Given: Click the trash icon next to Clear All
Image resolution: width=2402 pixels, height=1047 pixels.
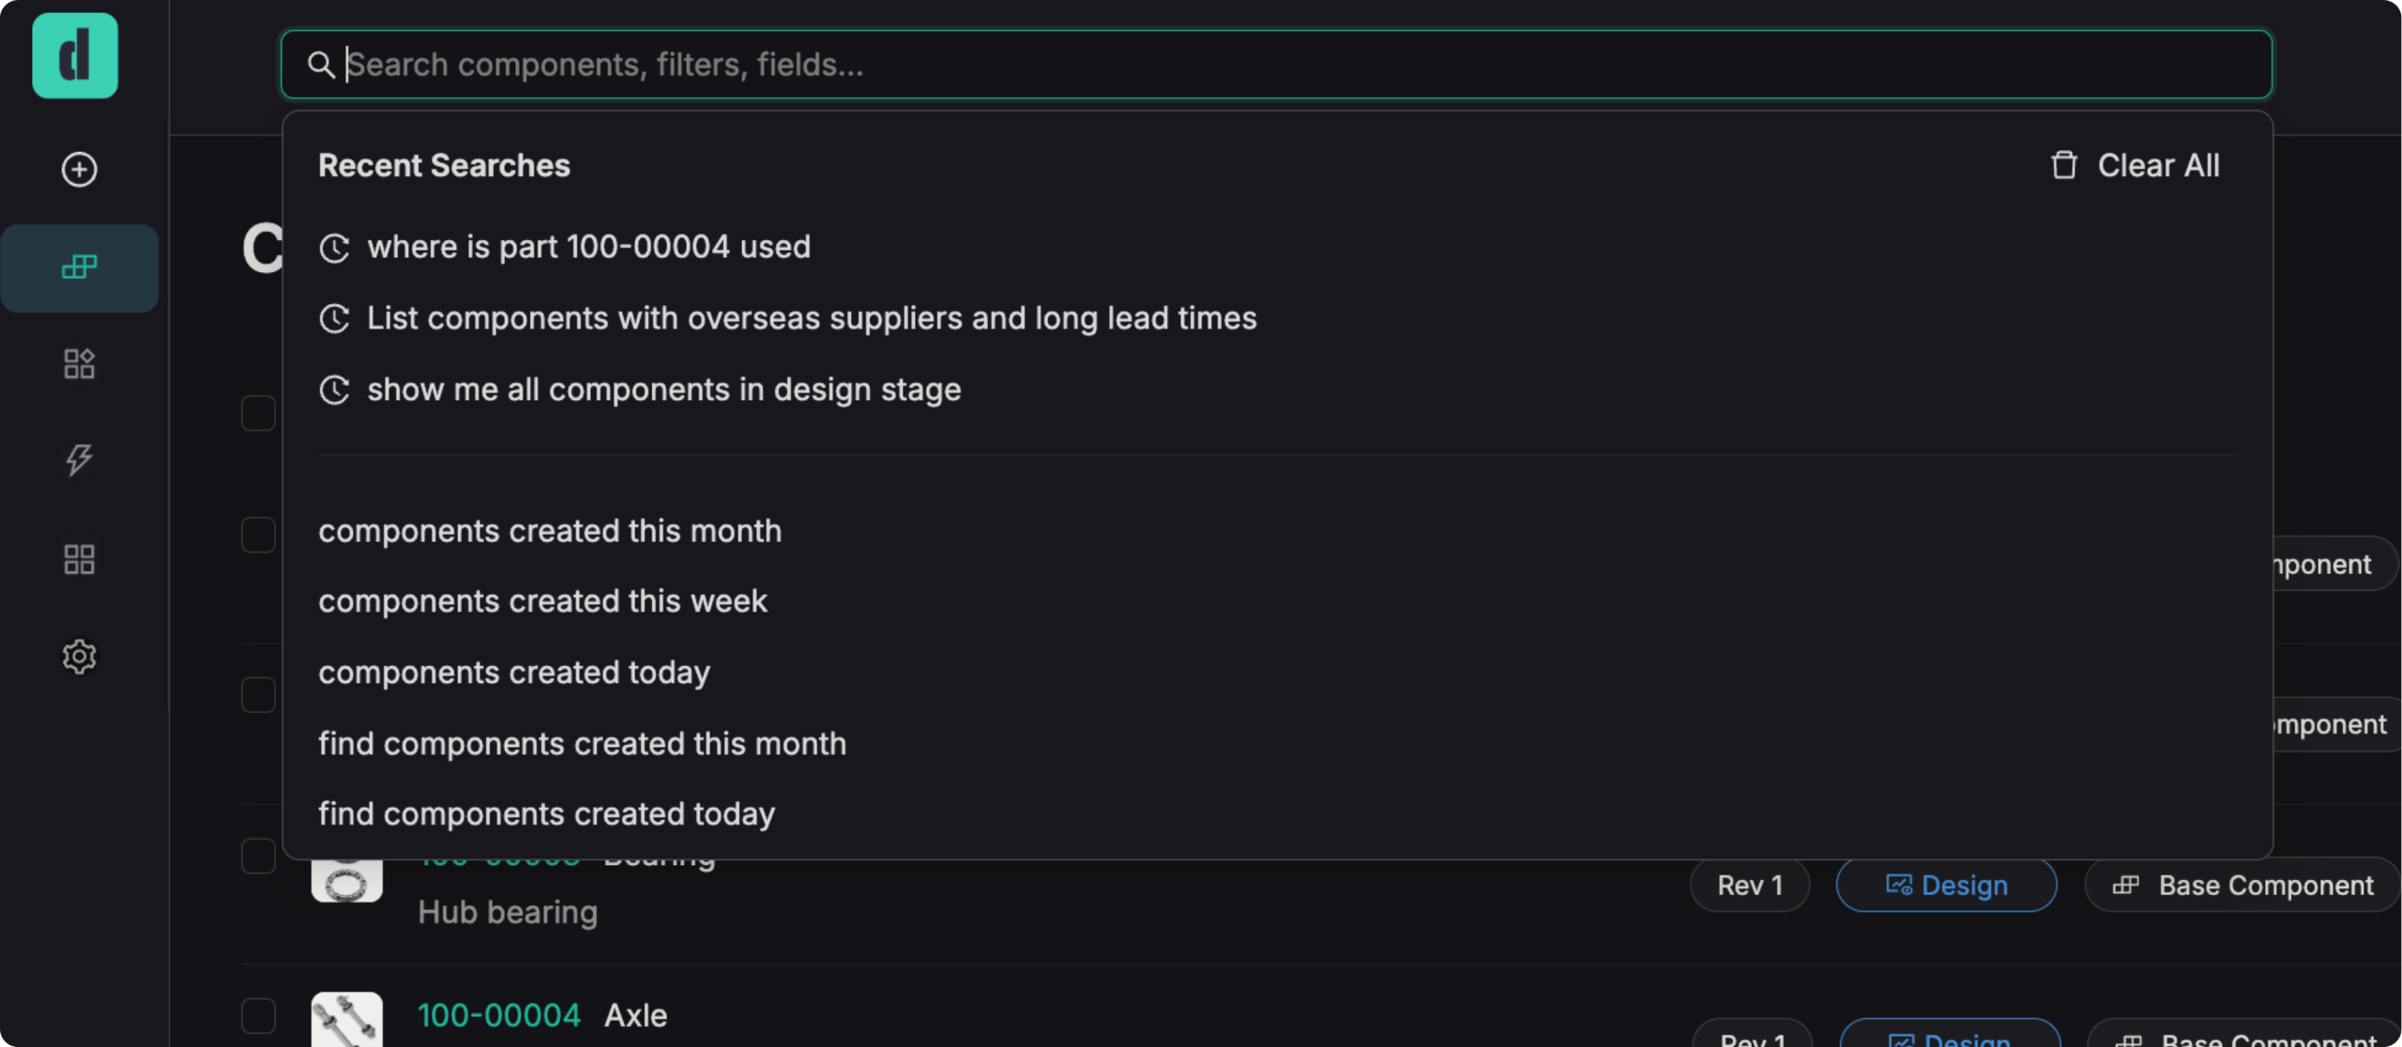Looking at the screenshot, I should tap(2063, 164).
